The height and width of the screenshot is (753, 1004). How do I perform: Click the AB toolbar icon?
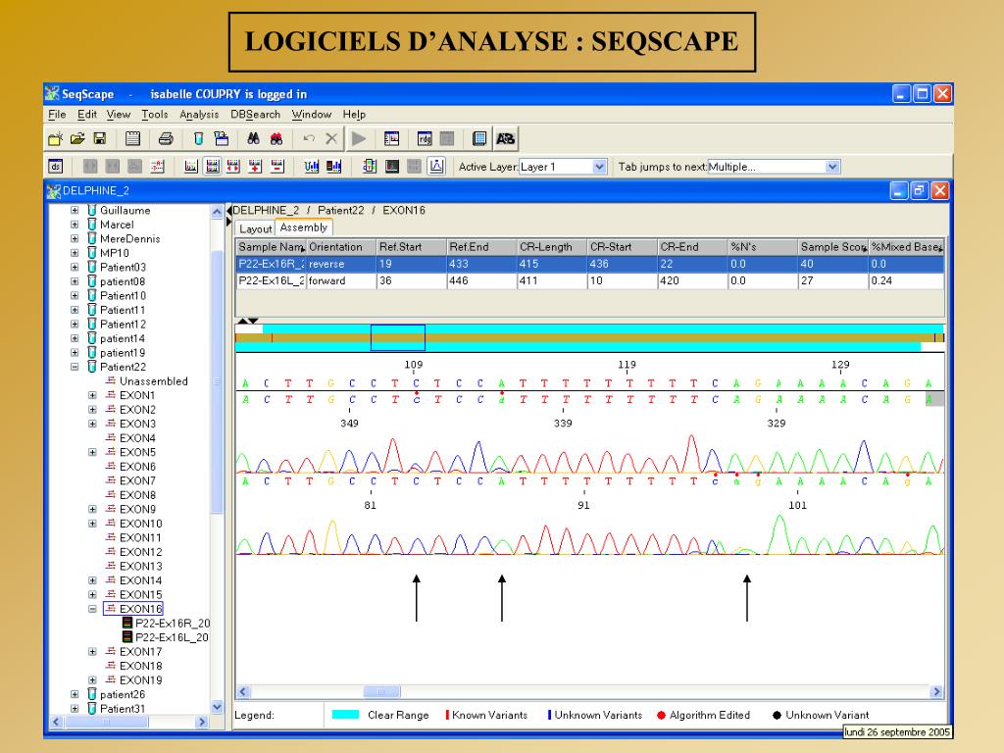pos(505,138)
